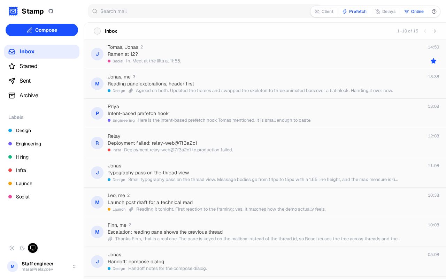Open Handoff: compose dialog email
The image size is (446, 279).
tap(265, 262)
